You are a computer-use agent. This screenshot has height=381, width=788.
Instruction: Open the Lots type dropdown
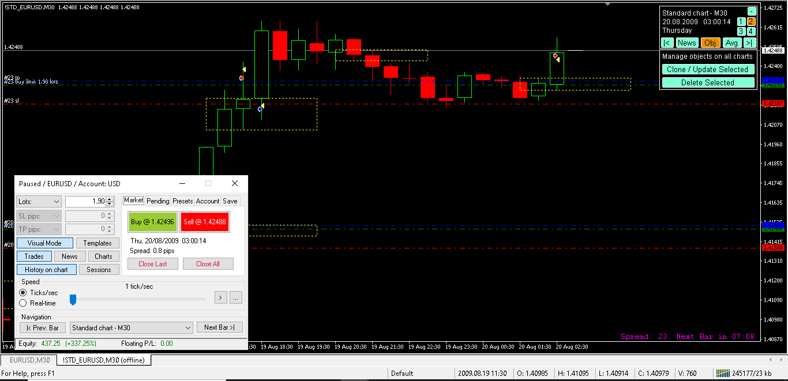(x=39, y=202)
